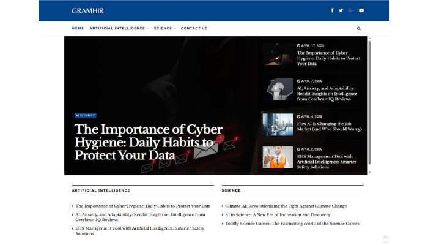This screenshot has height=245, width=428.
Task: Open 'Climate AI: Revolutionizing the Fight' link
Action: click(x=286, y=206)
